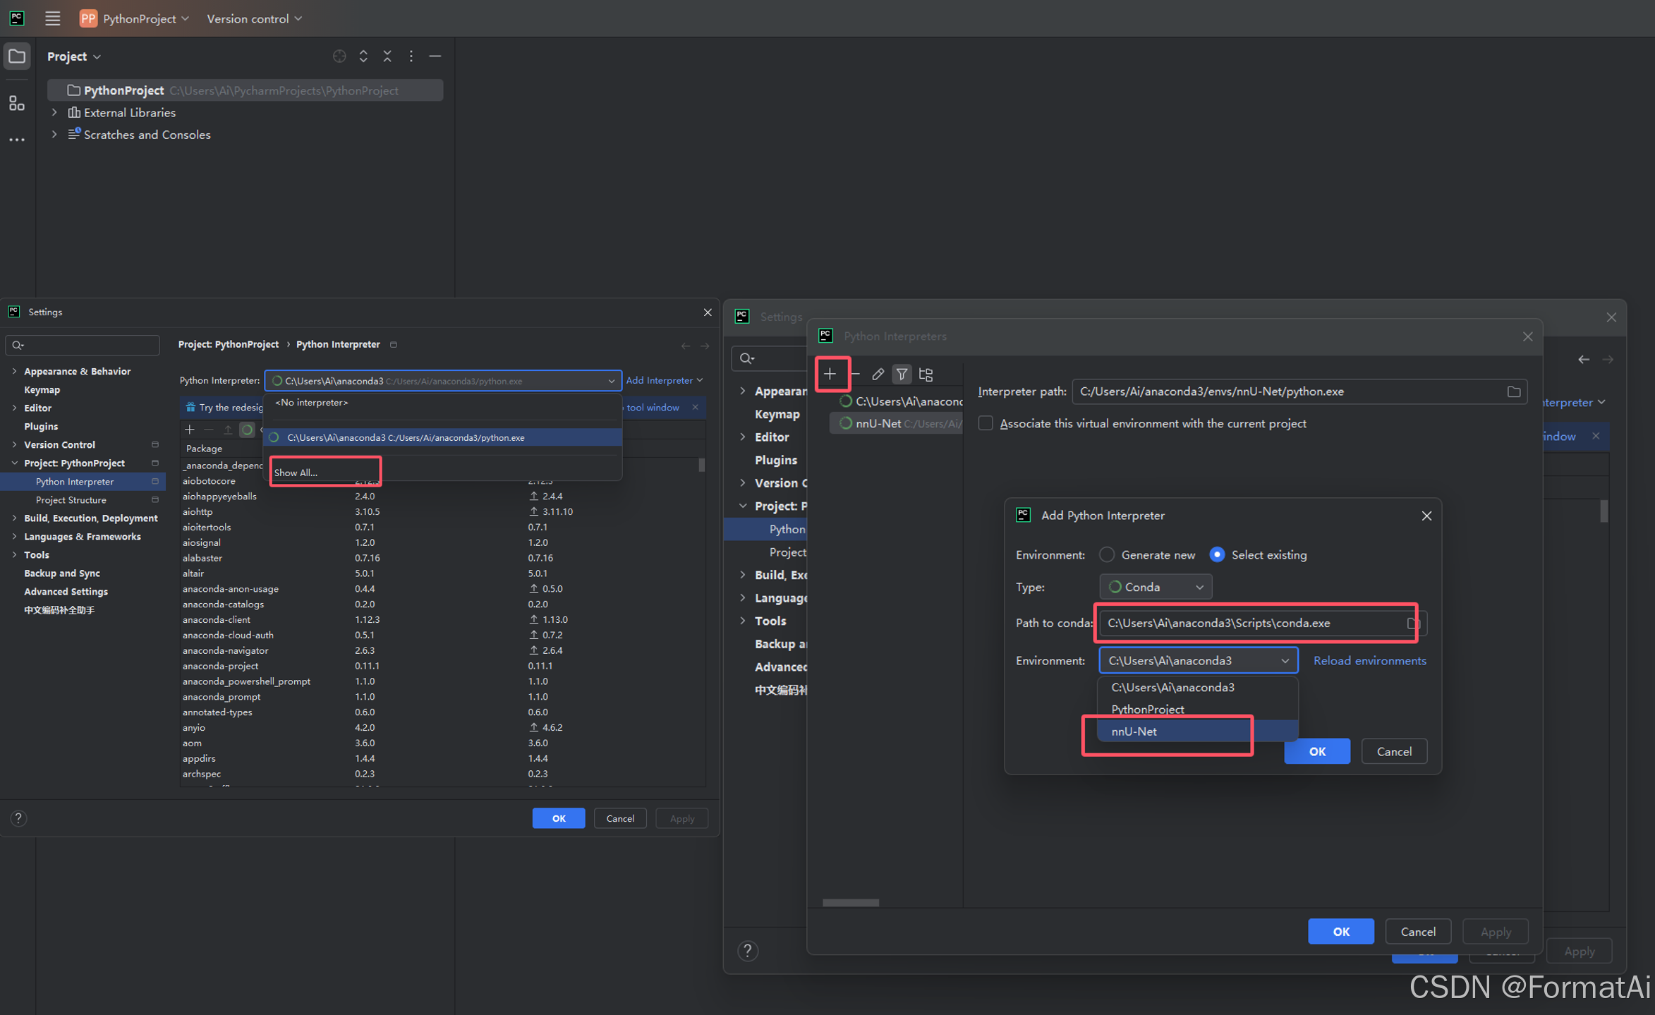The width and height of the screenshot is (1655, 1015).
Task: Click the select opened file target icon
Action: pyautogui.click(x=339, y=56)
